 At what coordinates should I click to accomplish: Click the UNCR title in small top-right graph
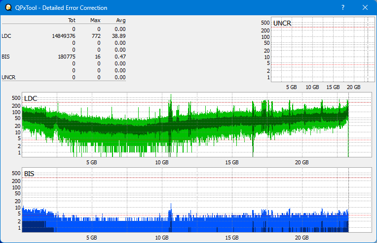coord(282,23)
